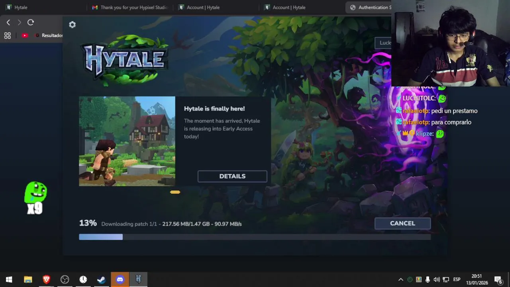Screen dimensions: 510x287
Task: Expand hidden system tray icons
Action: coord(400,280)
